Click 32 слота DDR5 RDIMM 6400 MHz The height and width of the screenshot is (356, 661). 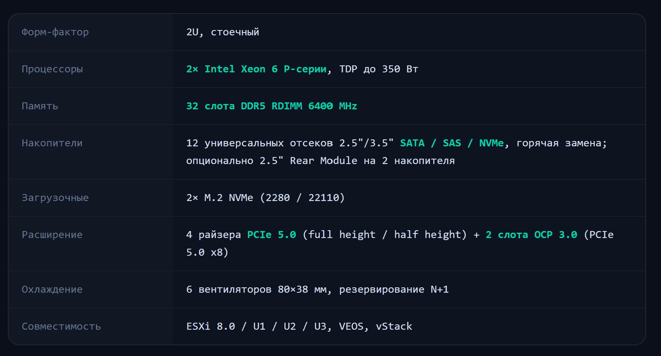[272, 106]
